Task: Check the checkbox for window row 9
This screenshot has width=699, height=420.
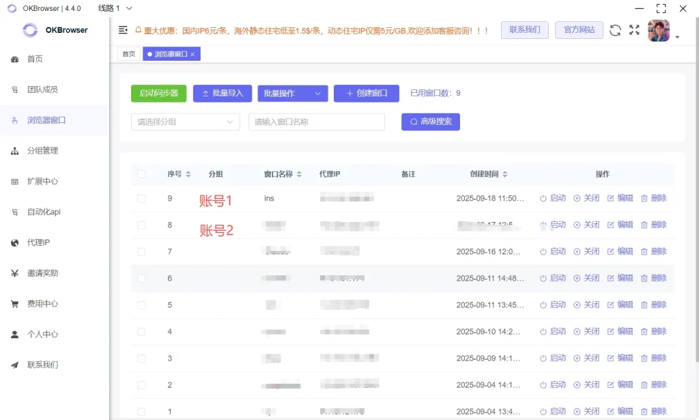Action: 141,197
